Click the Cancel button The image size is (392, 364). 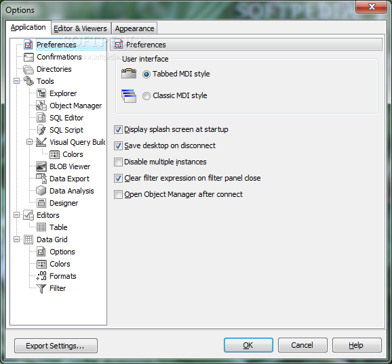click(302, 345)
